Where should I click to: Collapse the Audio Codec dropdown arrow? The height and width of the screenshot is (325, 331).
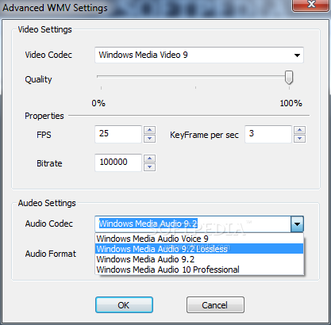coord(297,224)
